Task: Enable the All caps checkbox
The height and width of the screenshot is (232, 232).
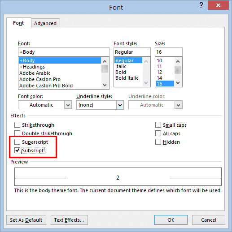Action: 158,133
